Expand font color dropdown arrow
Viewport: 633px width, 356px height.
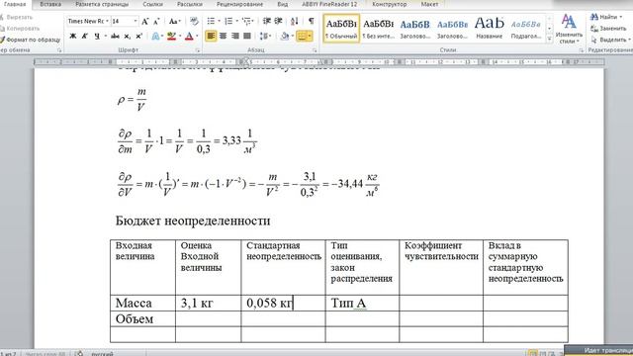point(197,37)
